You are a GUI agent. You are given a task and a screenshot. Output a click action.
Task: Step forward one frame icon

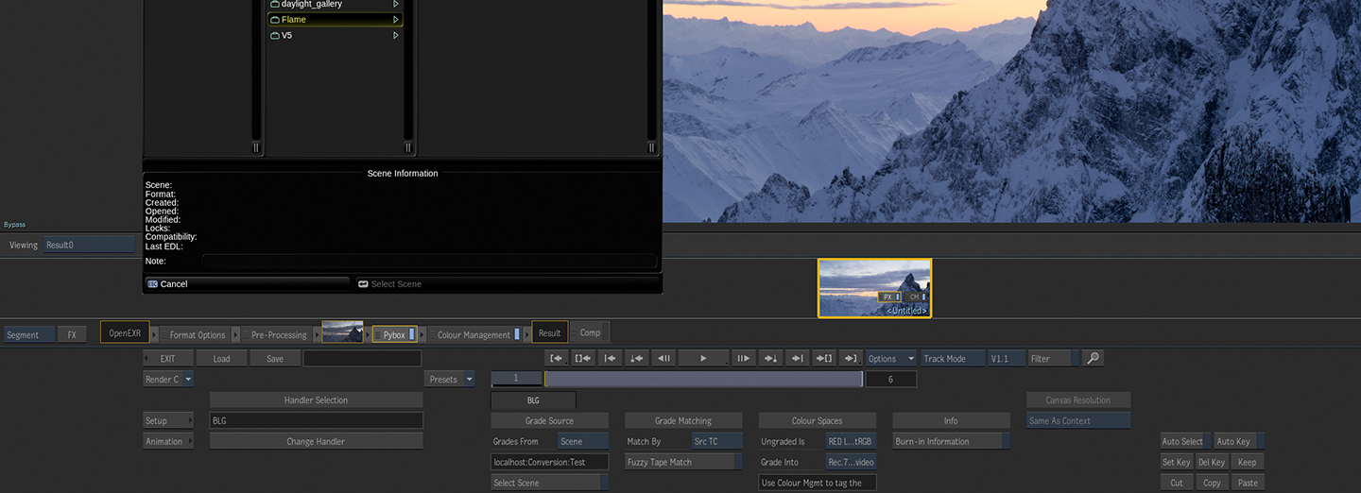744,359
